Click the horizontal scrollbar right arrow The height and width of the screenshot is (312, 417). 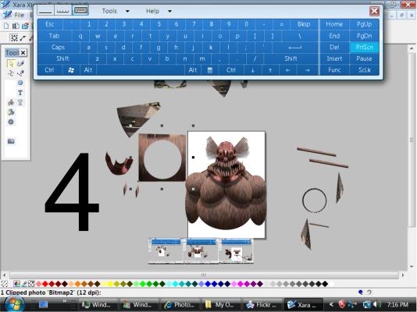tap(403, 275)
